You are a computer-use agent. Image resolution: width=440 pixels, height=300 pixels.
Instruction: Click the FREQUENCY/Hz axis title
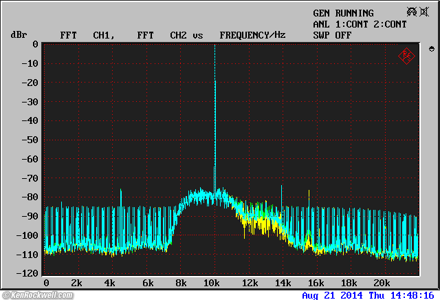(x=252, y=34)
